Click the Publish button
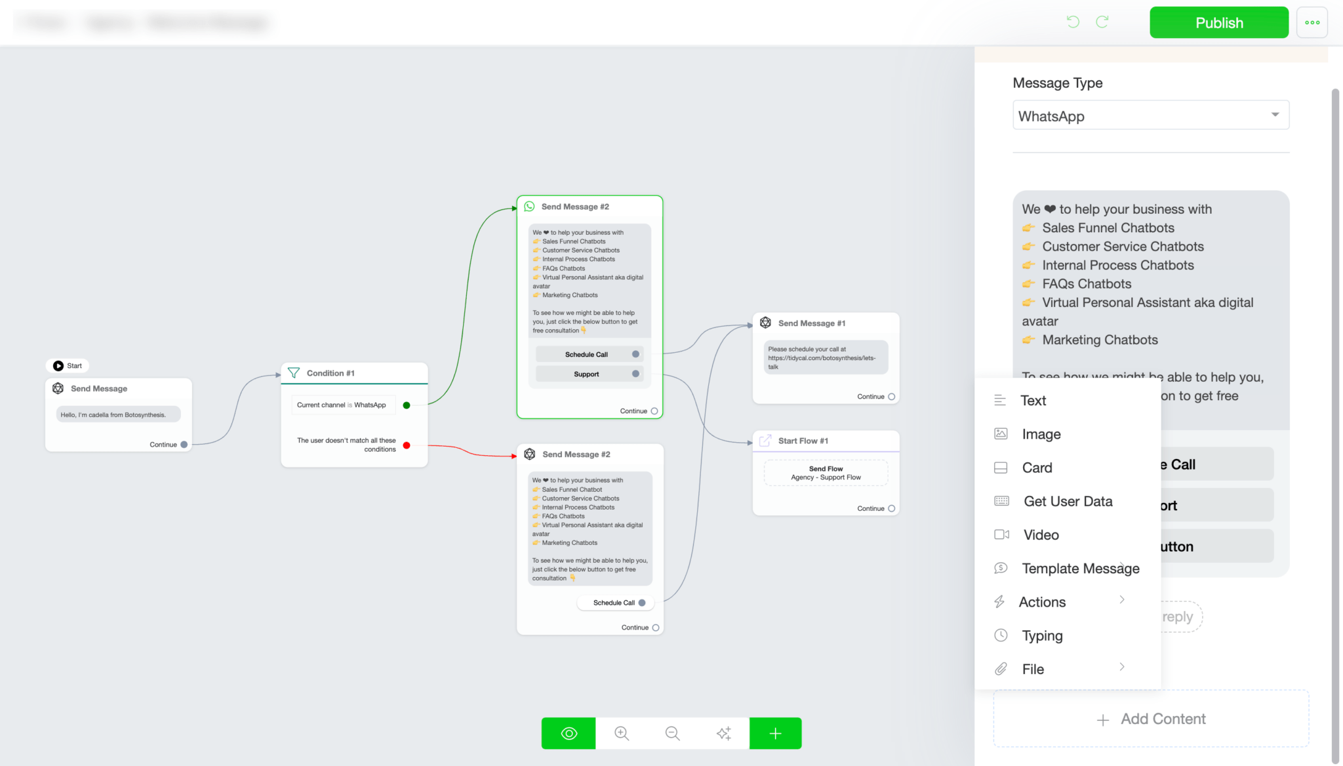 click(x=1218, y=22)
